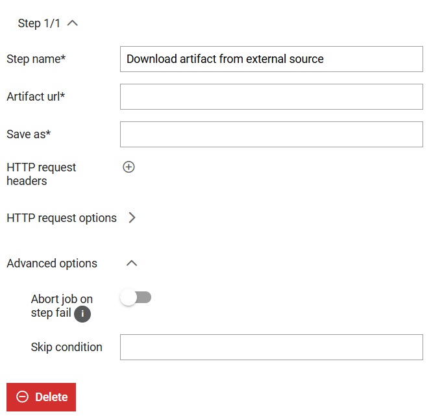Screen dimensions: 429x416
Task: Focus the Artifact url input field
Action: coord(271,97)
